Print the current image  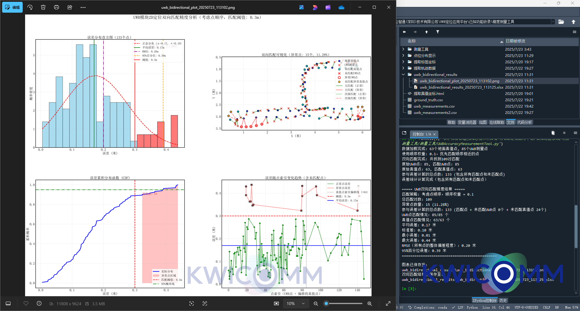pos(56,7)
